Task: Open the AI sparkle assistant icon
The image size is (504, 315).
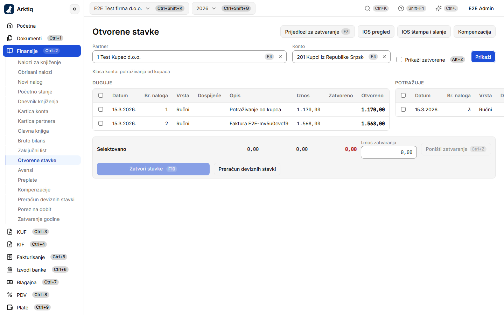Action: tap(439, 8)
